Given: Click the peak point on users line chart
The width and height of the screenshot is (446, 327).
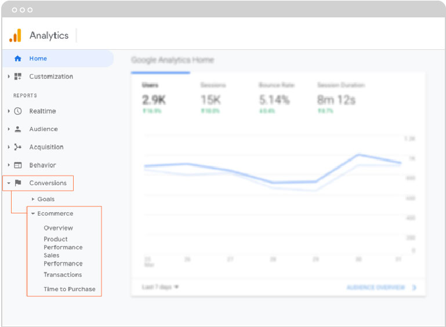Looking at the screenshot, I should [358, 155].
